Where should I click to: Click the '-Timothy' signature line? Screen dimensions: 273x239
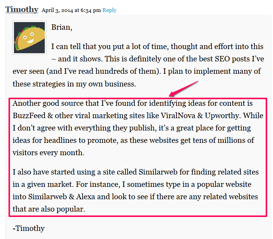[29, 228]
